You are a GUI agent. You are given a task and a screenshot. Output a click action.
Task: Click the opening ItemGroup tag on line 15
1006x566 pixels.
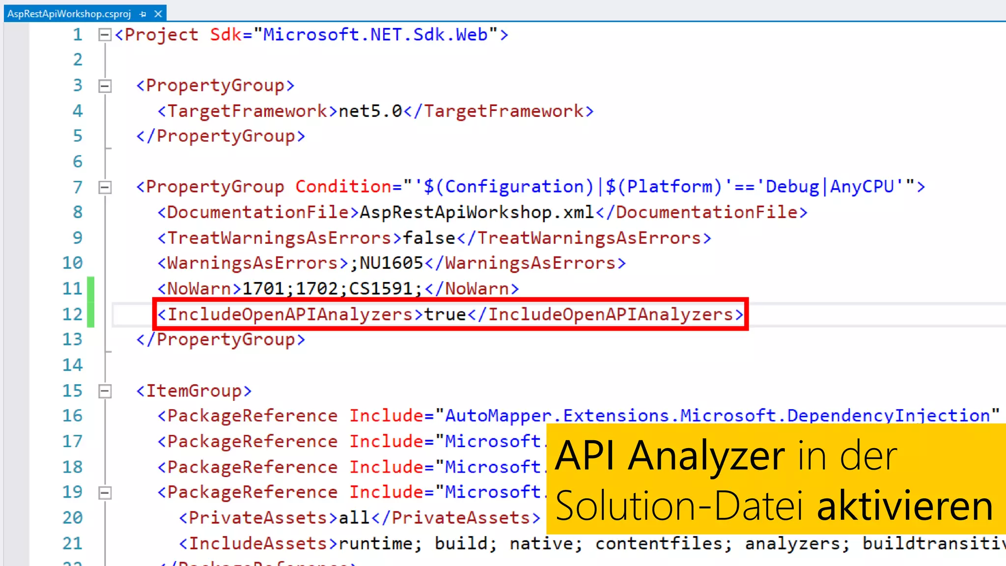pos(194,391)
